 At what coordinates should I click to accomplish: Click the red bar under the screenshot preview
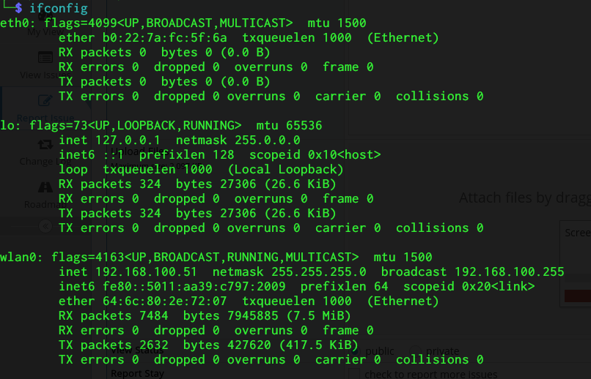(x=577, y=296)
